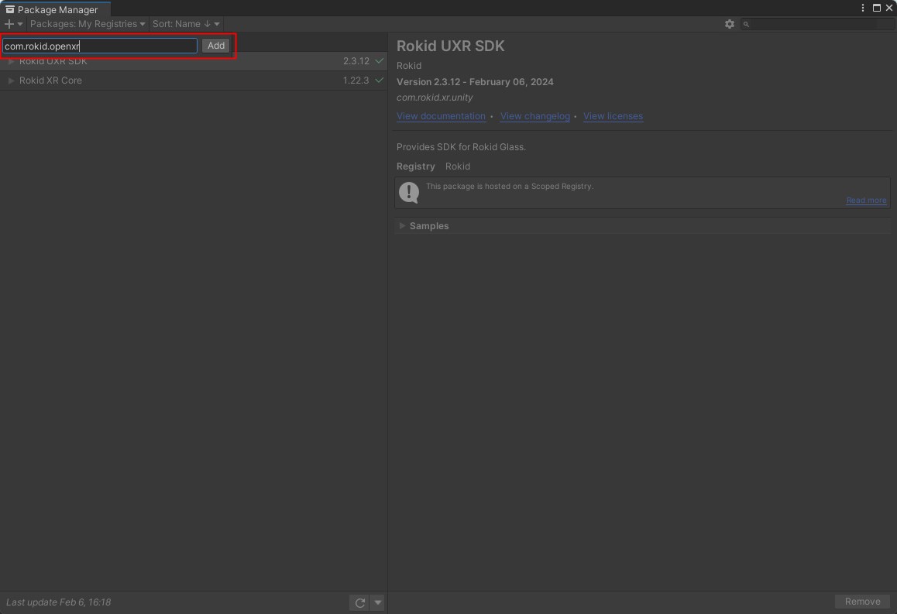The image size is (897, 614).
Task: Click the Rokid UXR SDK installed checkmark
Action: pyautogui.click(x=380, y=60)
